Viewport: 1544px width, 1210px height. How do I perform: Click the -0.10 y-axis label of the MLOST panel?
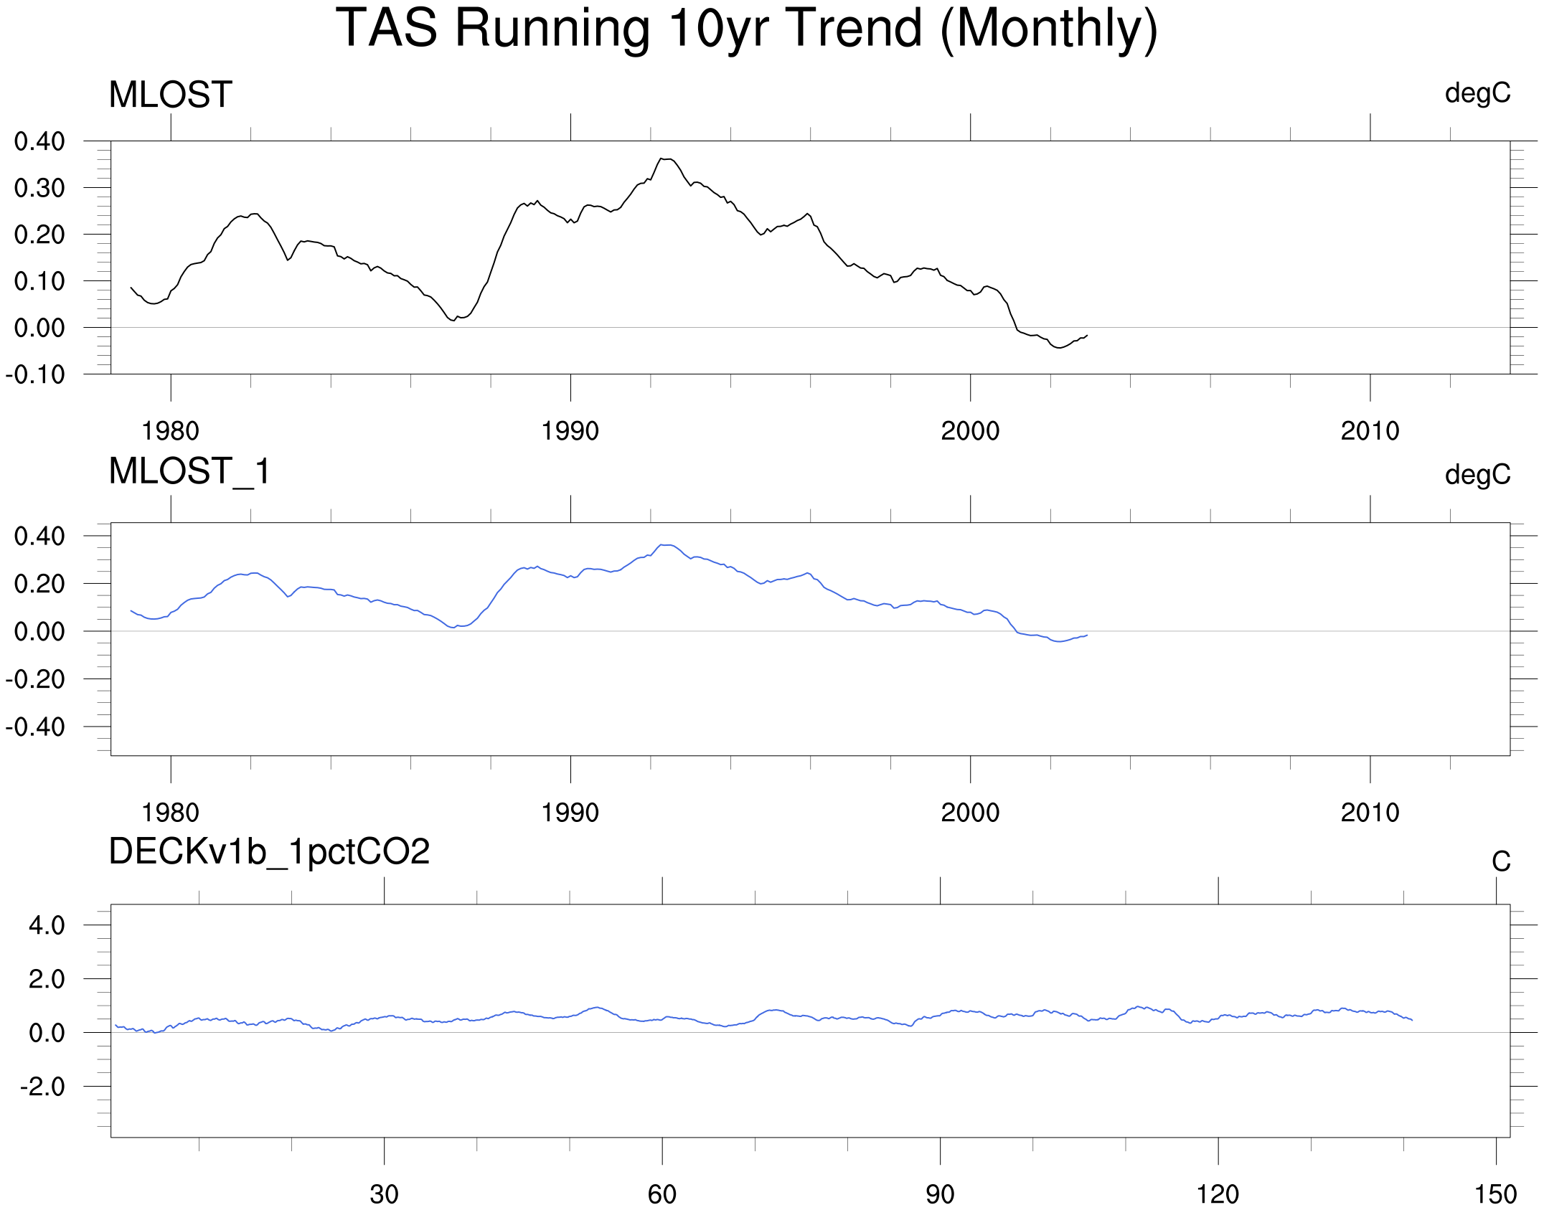point(35,374)
